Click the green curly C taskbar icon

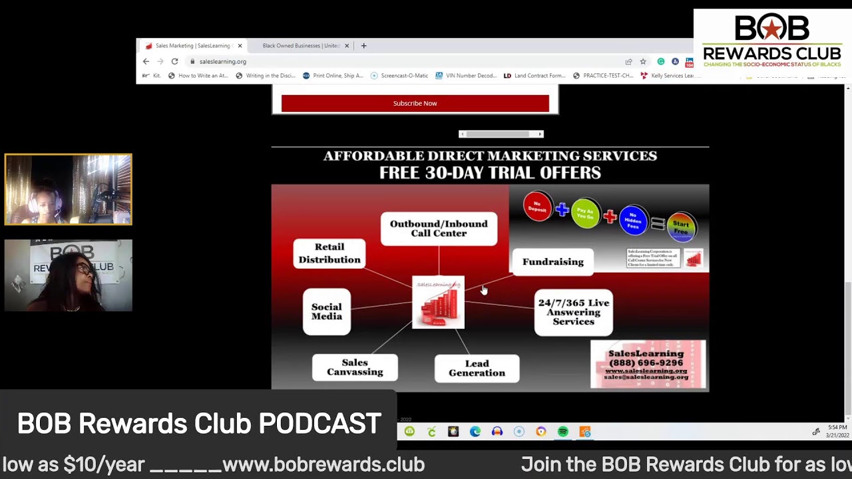coord(431,432)
